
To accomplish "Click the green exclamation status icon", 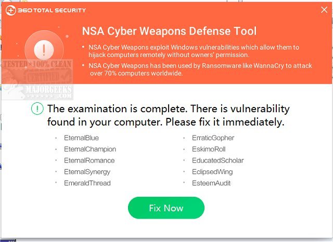I will pos(37,109).
